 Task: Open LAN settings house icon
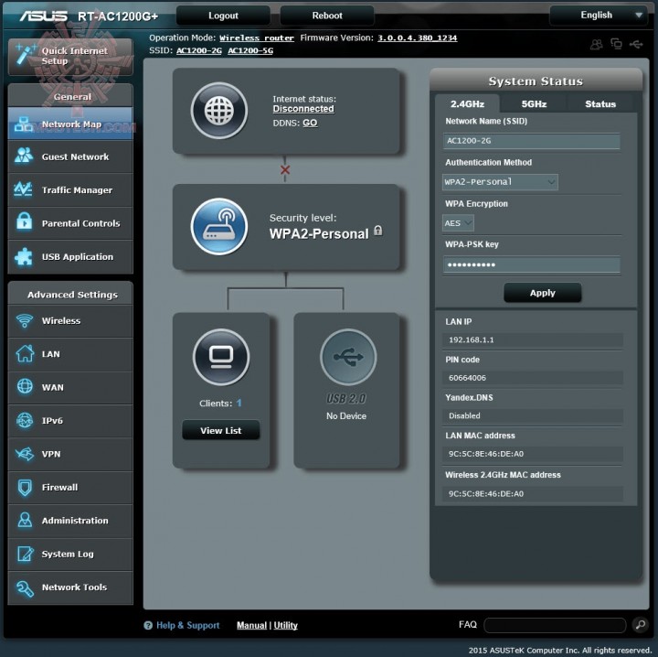point(25,353)
